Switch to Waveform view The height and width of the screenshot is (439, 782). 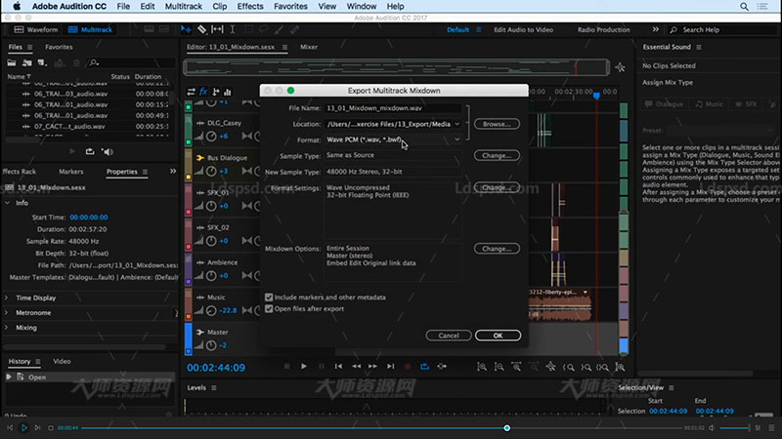pyautogui.click(x=36, y=30)
